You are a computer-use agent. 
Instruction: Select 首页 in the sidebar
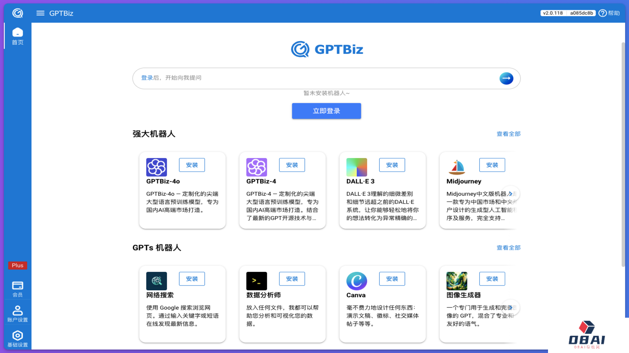pos(17,36)
